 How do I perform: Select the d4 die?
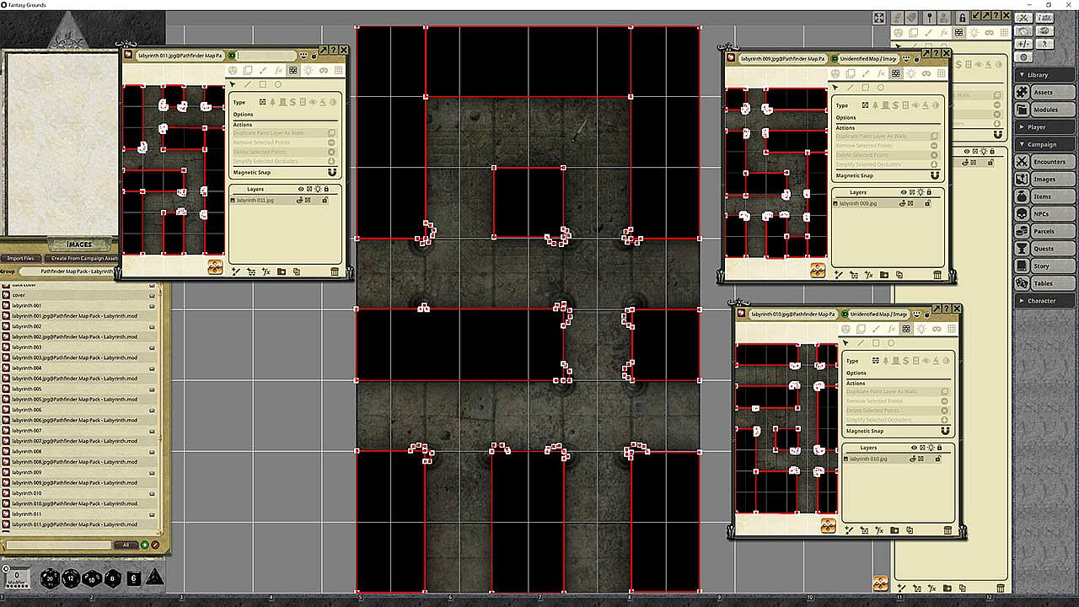click(x=155, y=577)
